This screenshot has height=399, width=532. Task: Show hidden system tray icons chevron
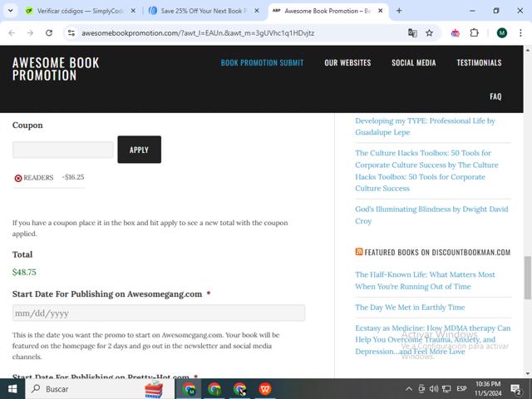409,389
